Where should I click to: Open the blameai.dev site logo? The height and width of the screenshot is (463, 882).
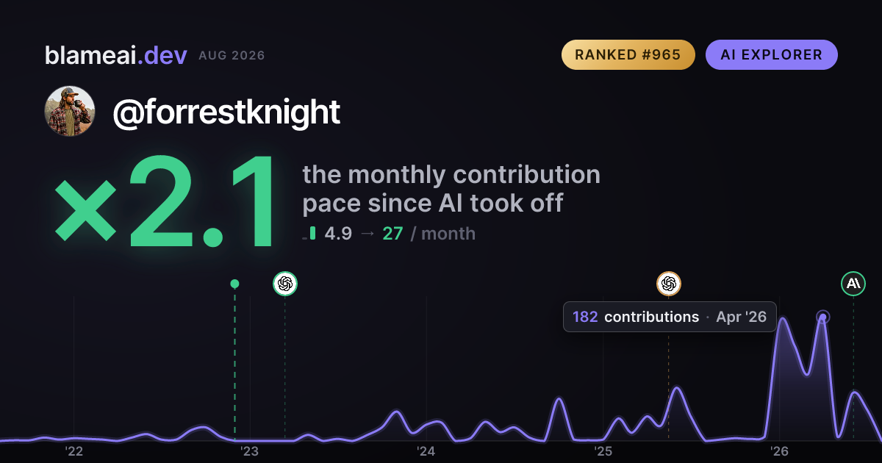pyautogui.click(x=116, y=55)
